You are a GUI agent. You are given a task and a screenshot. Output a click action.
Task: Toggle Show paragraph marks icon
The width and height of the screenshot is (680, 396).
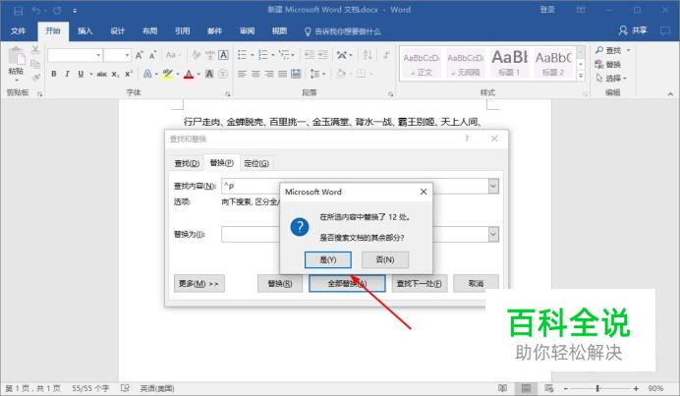point(385,55)
